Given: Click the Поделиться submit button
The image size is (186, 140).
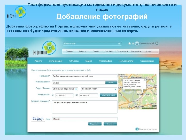Looking at the screenshot, I should point(95,124).
